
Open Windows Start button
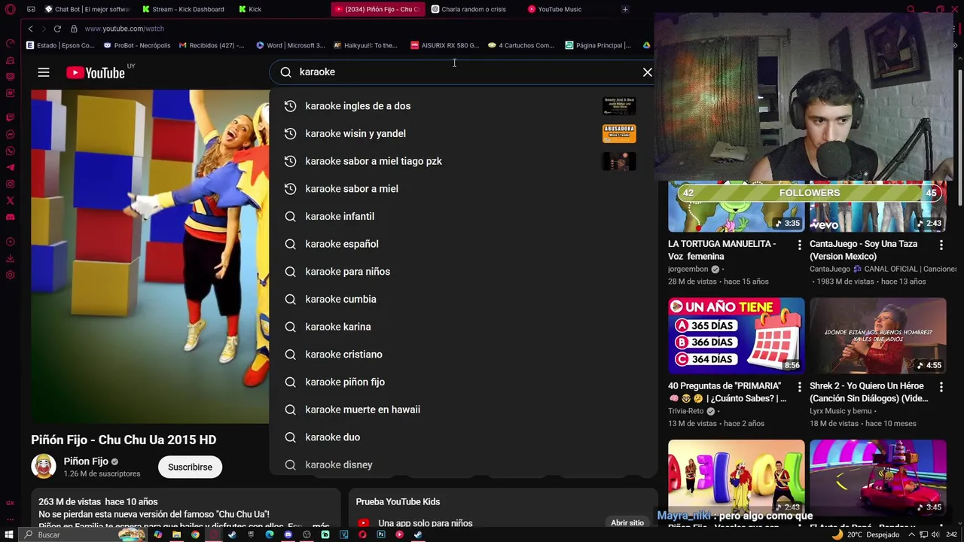(x=9, y=534)
